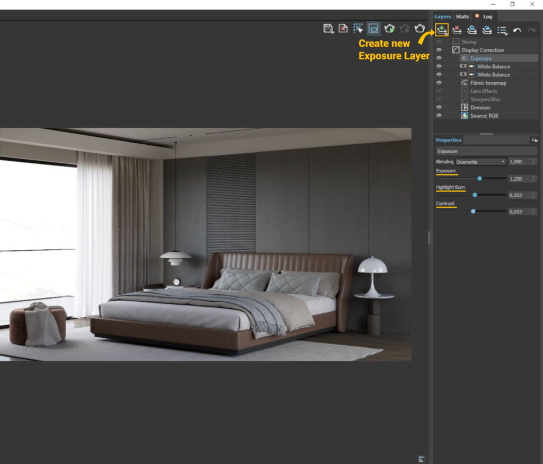Click the Save layer tree icon

point(472,30)
